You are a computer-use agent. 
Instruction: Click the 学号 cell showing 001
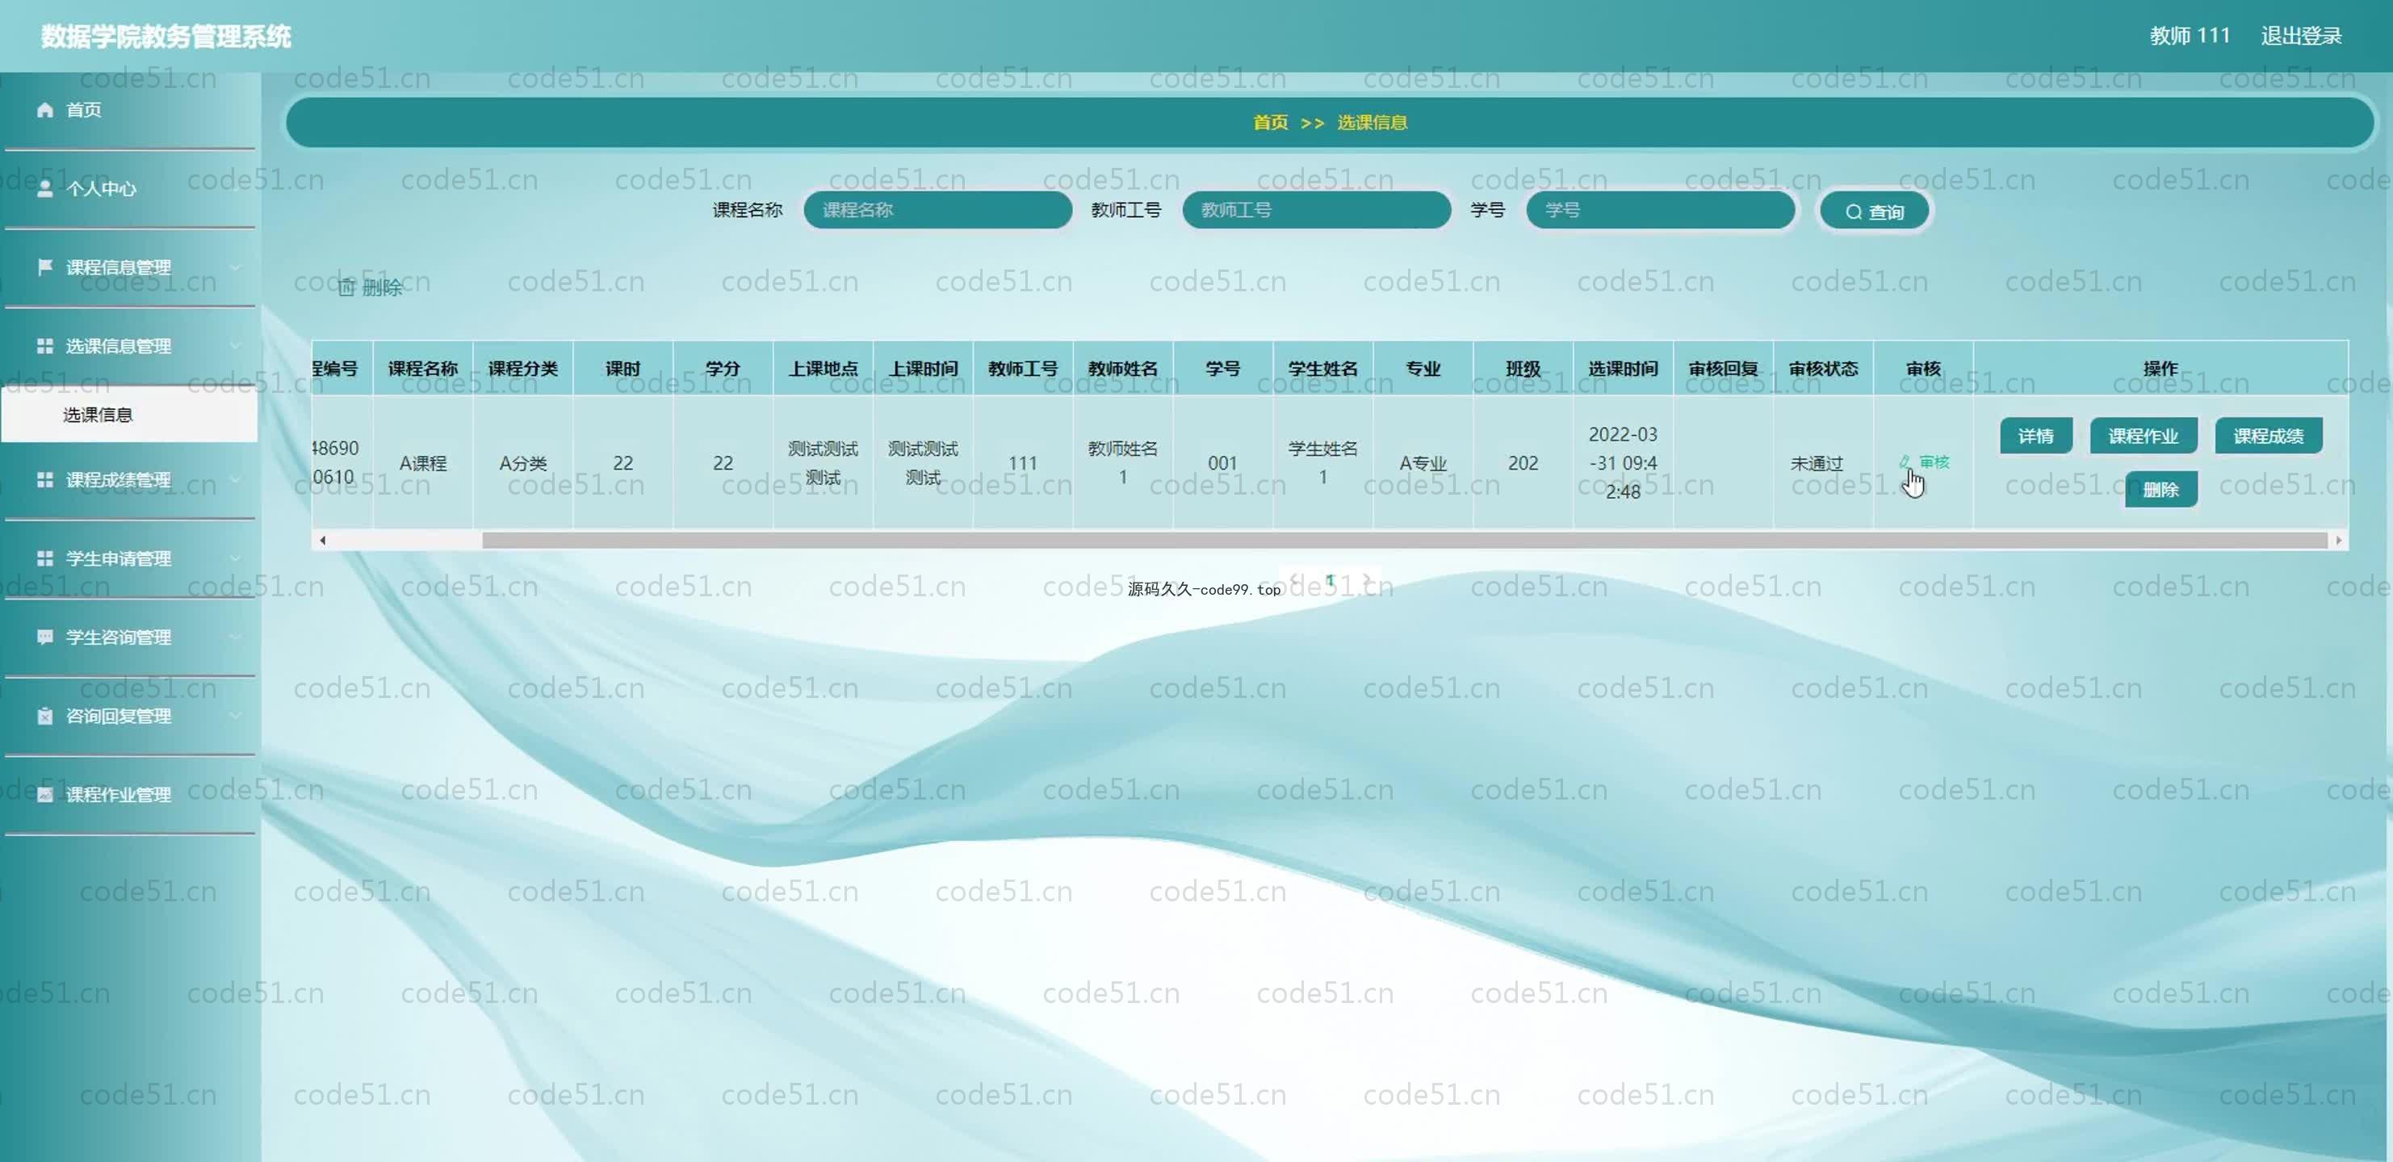1222,462
